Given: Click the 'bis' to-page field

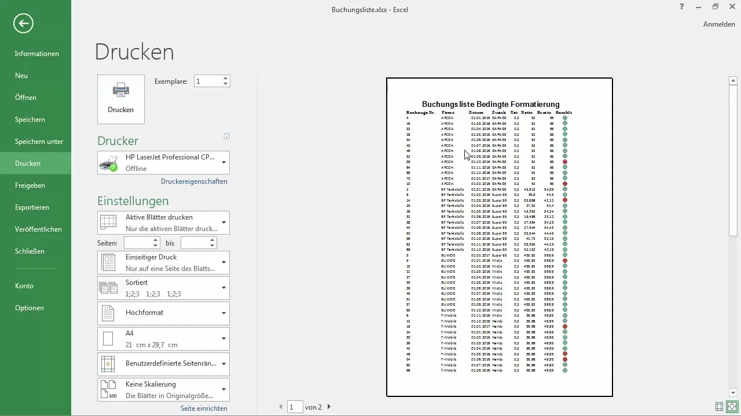Looking at the screenshot, I should (195, 243).
